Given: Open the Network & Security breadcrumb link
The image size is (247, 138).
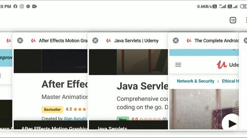Looking at the screenshot, I should (x=196, y=81).
